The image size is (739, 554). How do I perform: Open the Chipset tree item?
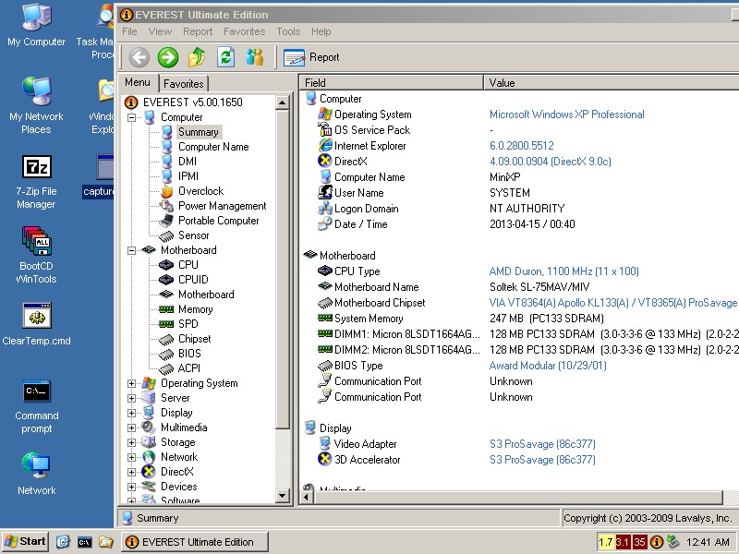(195, 339)
